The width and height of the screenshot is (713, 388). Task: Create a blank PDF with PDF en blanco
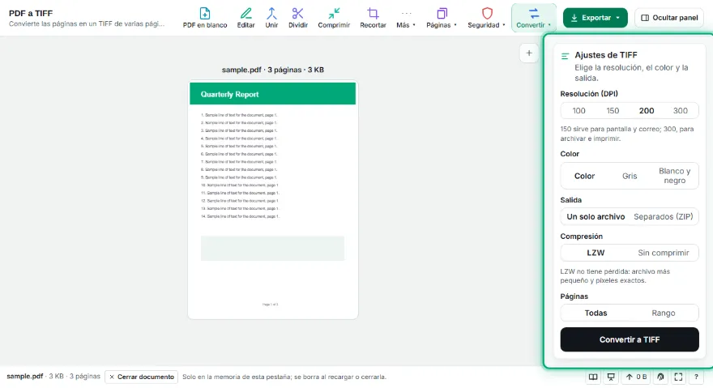pos(205,18)
